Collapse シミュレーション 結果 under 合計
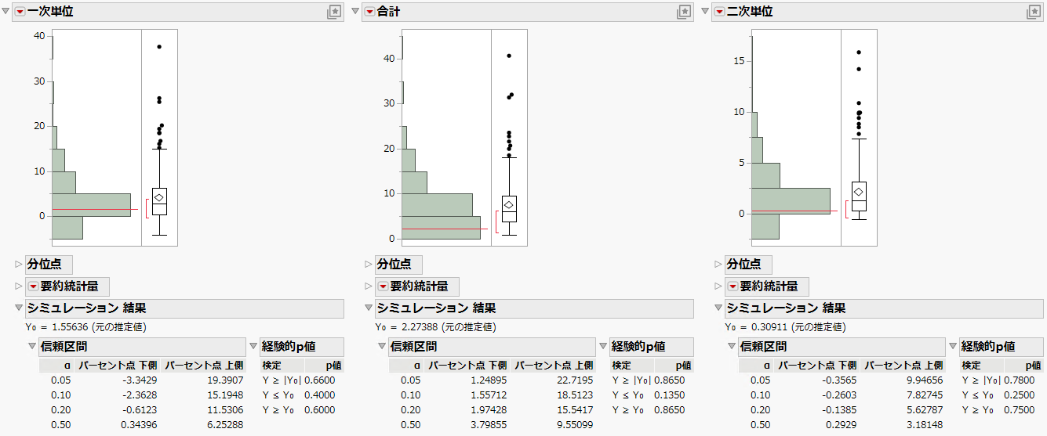 (x=369, y=308)
